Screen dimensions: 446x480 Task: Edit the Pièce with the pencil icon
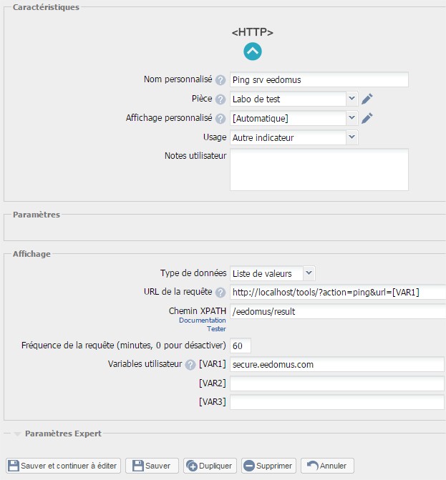[367, 99]
